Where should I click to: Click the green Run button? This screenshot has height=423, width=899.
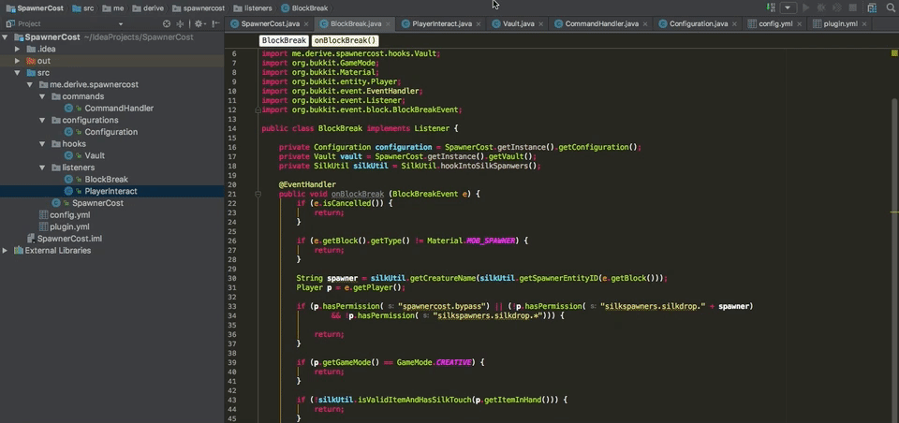tap(806, 8)
